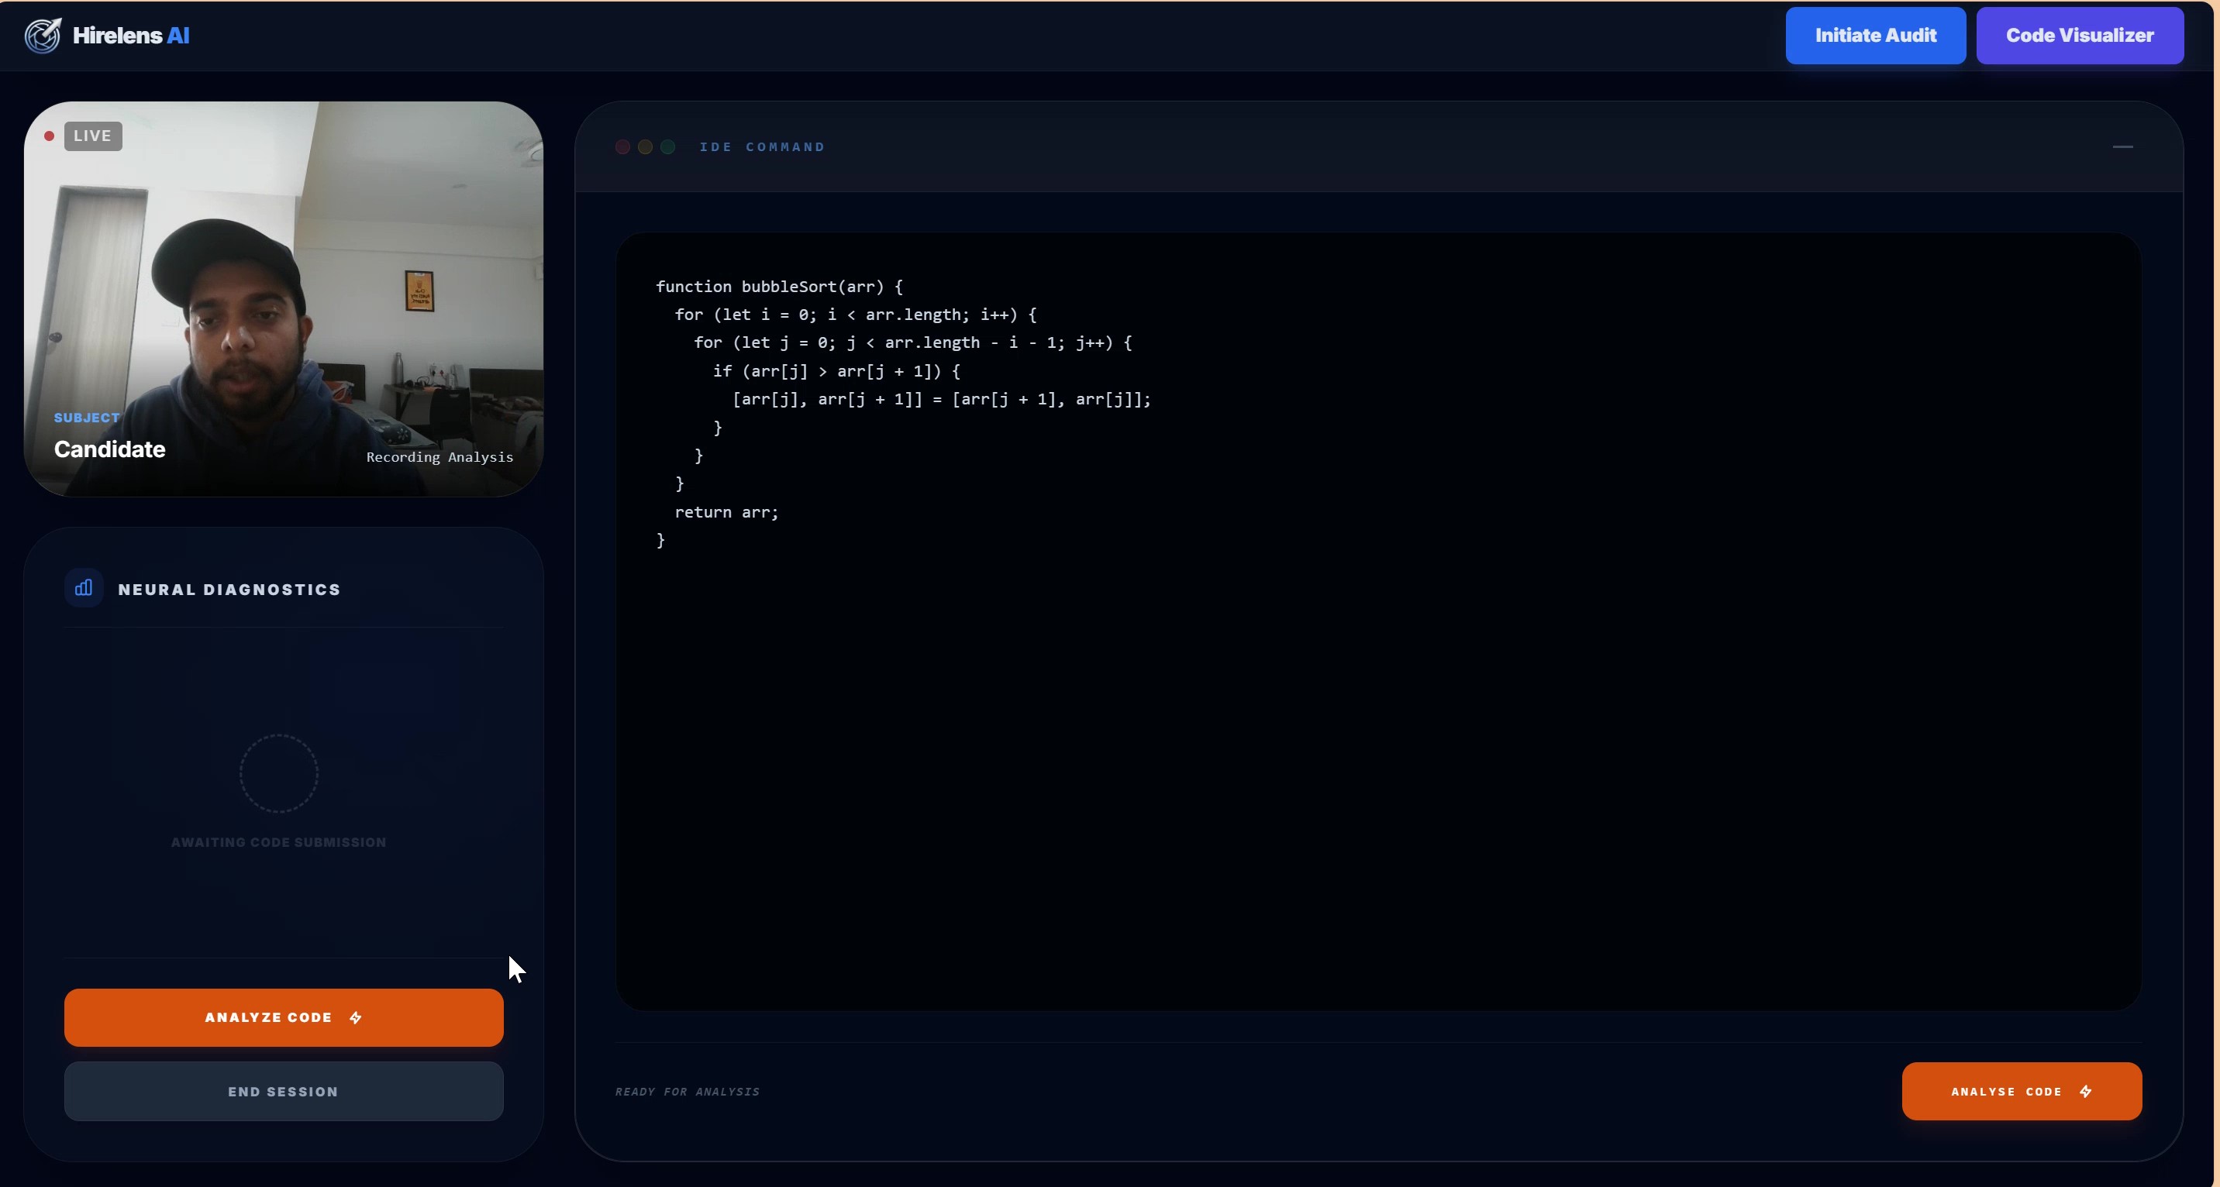Click the dashed circle awaiting-submission placeholder

pyautogui.click(x=278, y=772)
